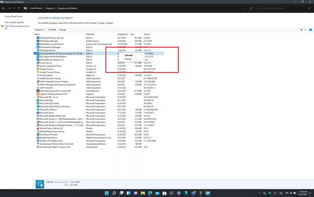Click the Uninstall toolbar button
The image size is (314, 197).
[x=52, y=29]
